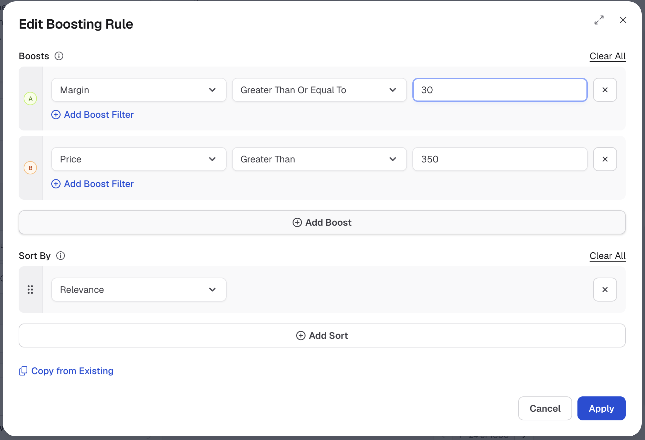Remove the Price boost filter
Viewport: 645px width, 440px height.
coord(605,159)
